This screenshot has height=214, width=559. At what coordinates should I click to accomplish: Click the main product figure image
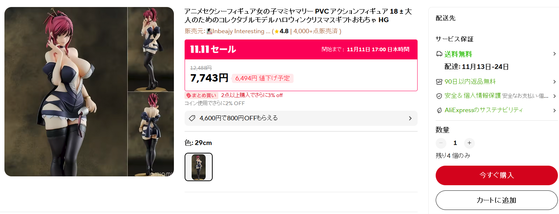tap(66, 92)
